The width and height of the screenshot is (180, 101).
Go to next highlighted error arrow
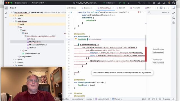145,12
